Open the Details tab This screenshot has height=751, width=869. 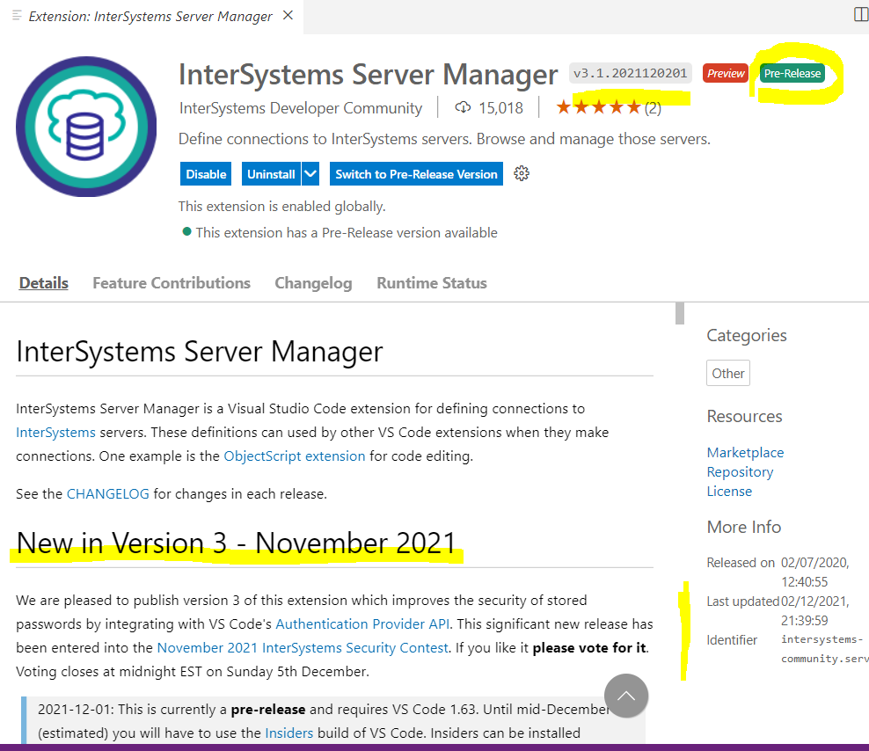point(44,283)
